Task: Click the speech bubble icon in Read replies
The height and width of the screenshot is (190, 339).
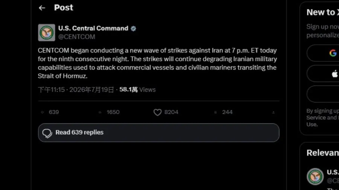Action: coord(47,133)
